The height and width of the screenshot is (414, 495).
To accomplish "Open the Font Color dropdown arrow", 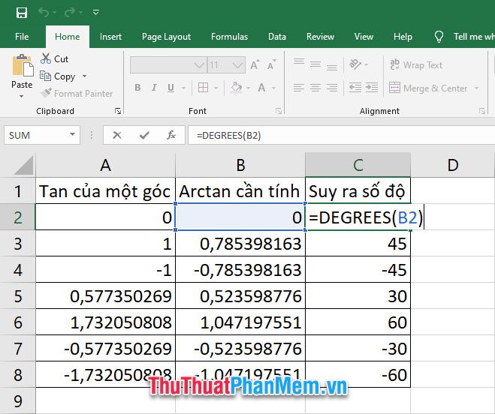I will (273, 88).
